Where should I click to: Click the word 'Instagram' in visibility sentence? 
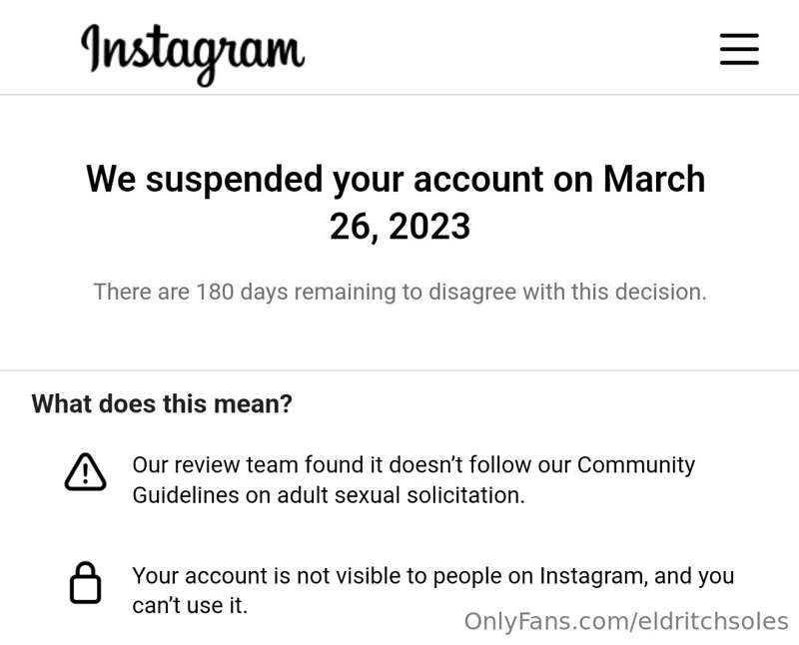coord(593,576)
